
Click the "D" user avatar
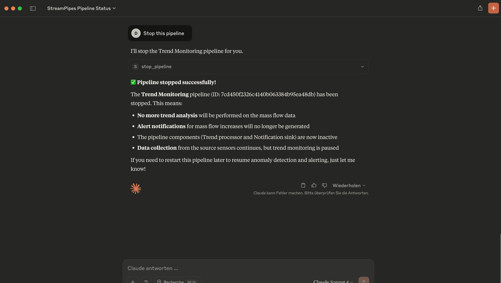click(136, 33)
